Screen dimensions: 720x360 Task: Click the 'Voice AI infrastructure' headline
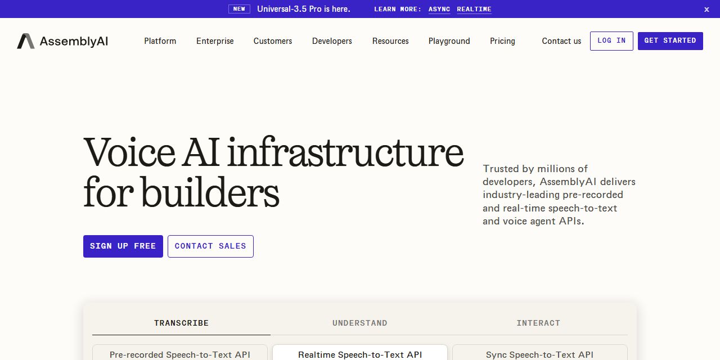(273, 172)
